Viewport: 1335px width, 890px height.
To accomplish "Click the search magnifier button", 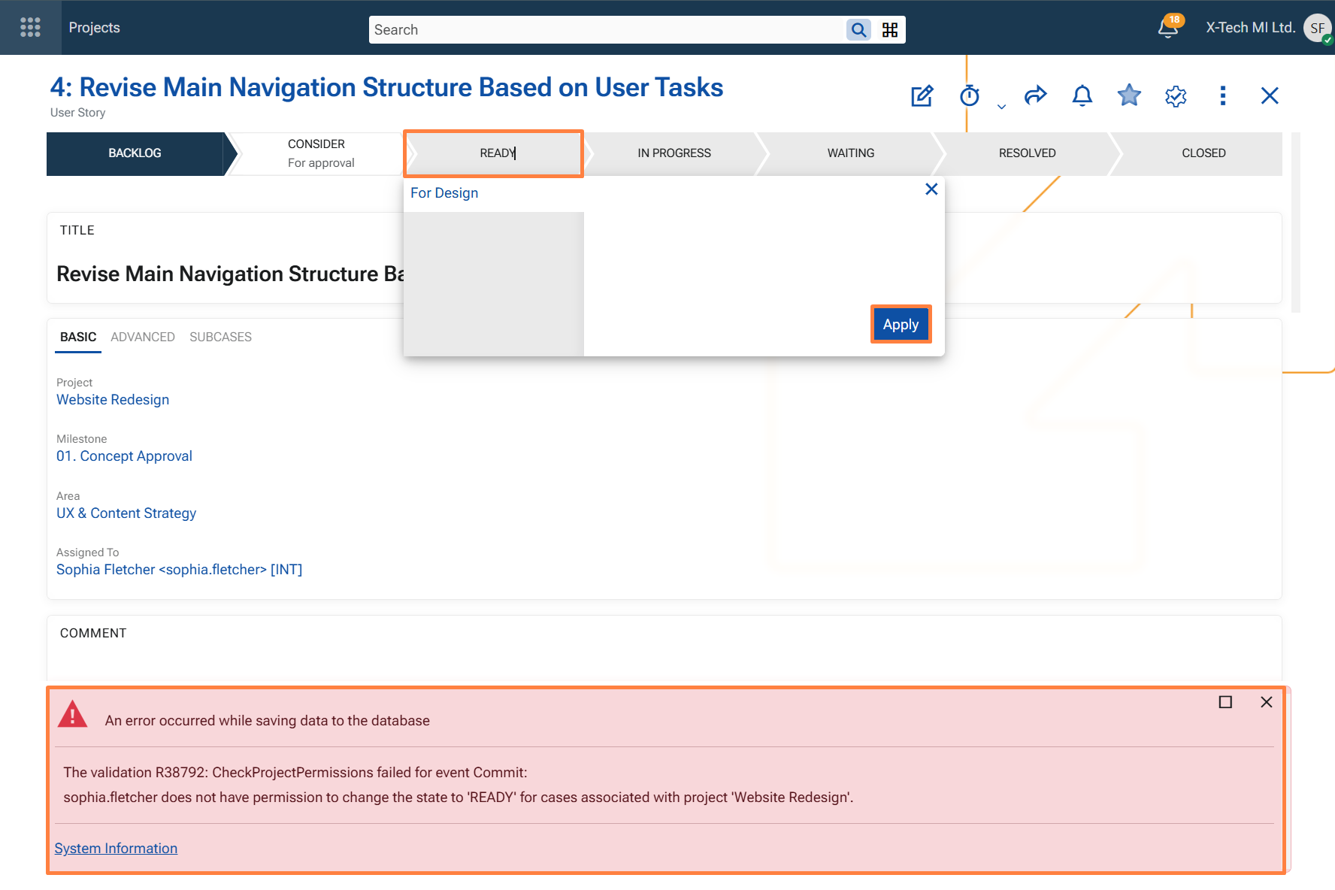I will coord(858,29).
